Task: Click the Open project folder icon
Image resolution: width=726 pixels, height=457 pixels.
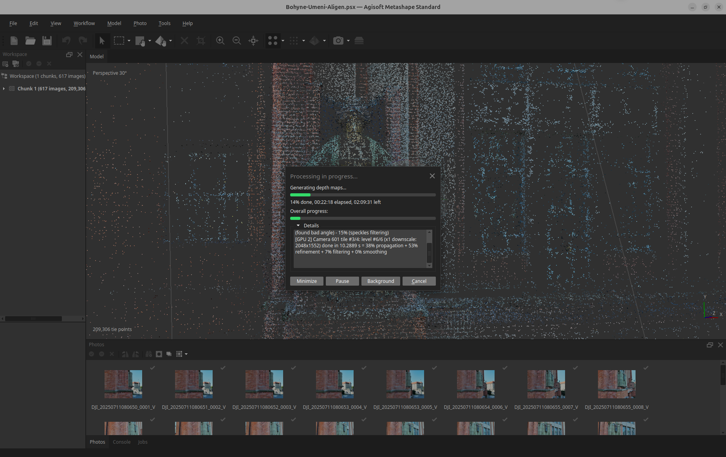Action: [x=31, y=41]
